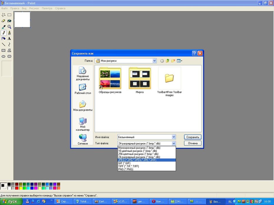The width and height of the screenshot is (274, 205).
Task: Activate the Magnifier tool
Action: 9,27
